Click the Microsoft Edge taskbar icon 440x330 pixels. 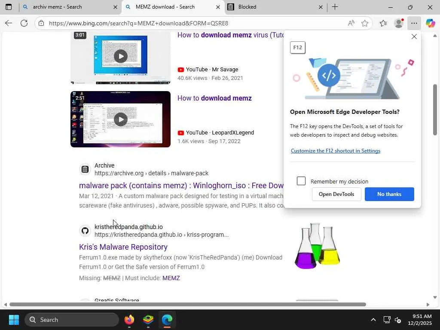(167, 320)
